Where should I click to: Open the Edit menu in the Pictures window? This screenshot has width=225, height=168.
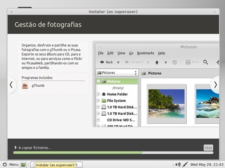[x=110, y=53]
